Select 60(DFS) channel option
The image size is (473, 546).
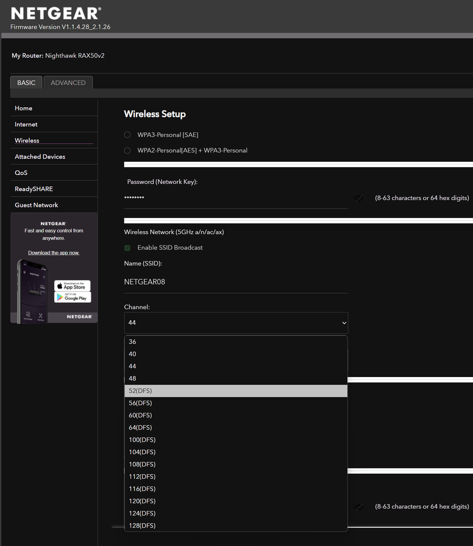[x=236, y=415]
